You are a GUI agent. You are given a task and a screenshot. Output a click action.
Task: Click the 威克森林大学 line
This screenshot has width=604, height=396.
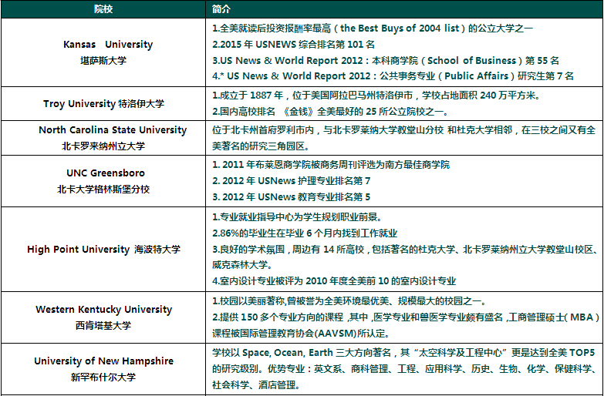(x=243, y=265)
